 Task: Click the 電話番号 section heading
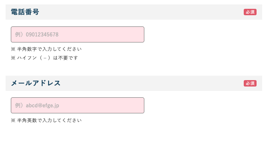tap(25, 12)
